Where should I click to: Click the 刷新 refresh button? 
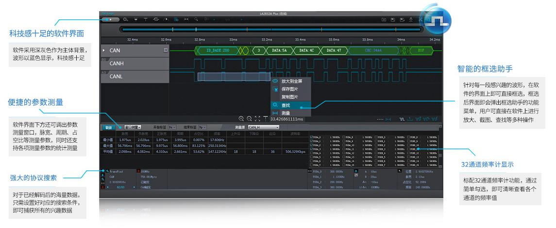(x=109, y=127)
